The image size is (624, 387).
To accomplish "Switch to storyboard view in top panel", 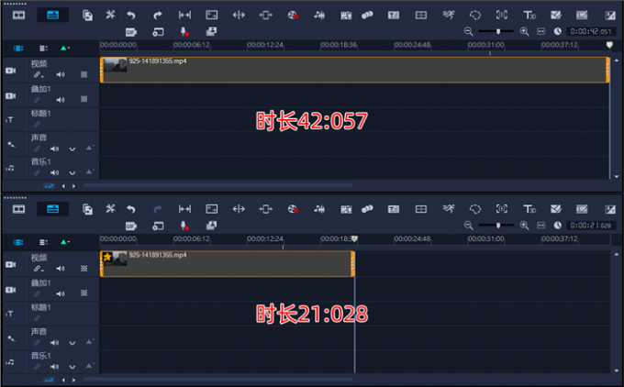I will pos(18,15).
